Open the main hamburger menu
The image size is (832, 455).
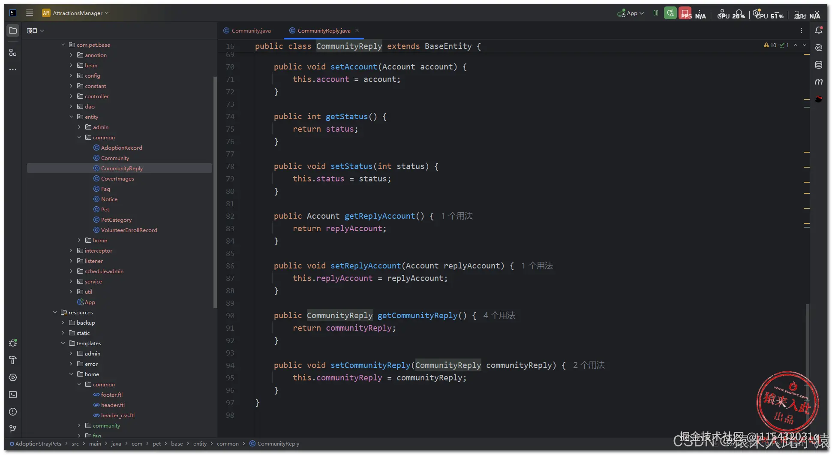click(x=30, y=13)
